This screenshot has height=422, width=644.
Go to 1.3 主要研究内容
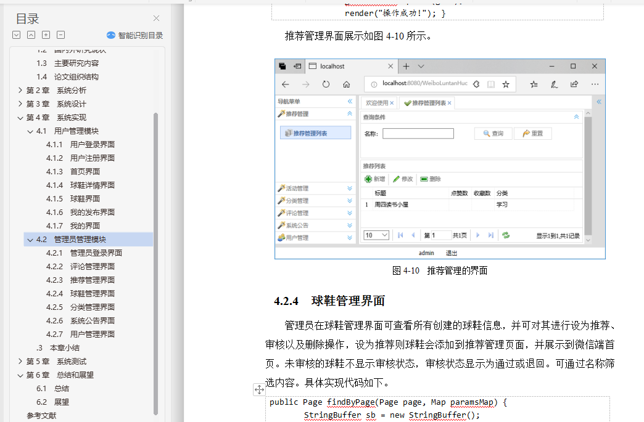click(x=68, y=63)
